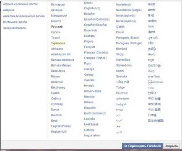Select the highlighted Українська language
The width and height of the screenshot is (182, 151).
click(58, 43)
